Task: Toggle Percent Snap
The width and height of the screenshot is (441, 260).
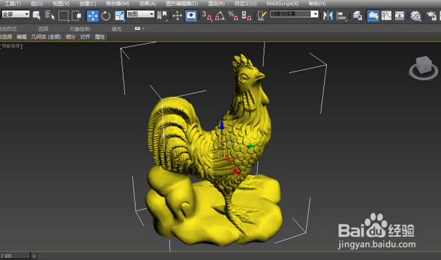Action: 233,15
